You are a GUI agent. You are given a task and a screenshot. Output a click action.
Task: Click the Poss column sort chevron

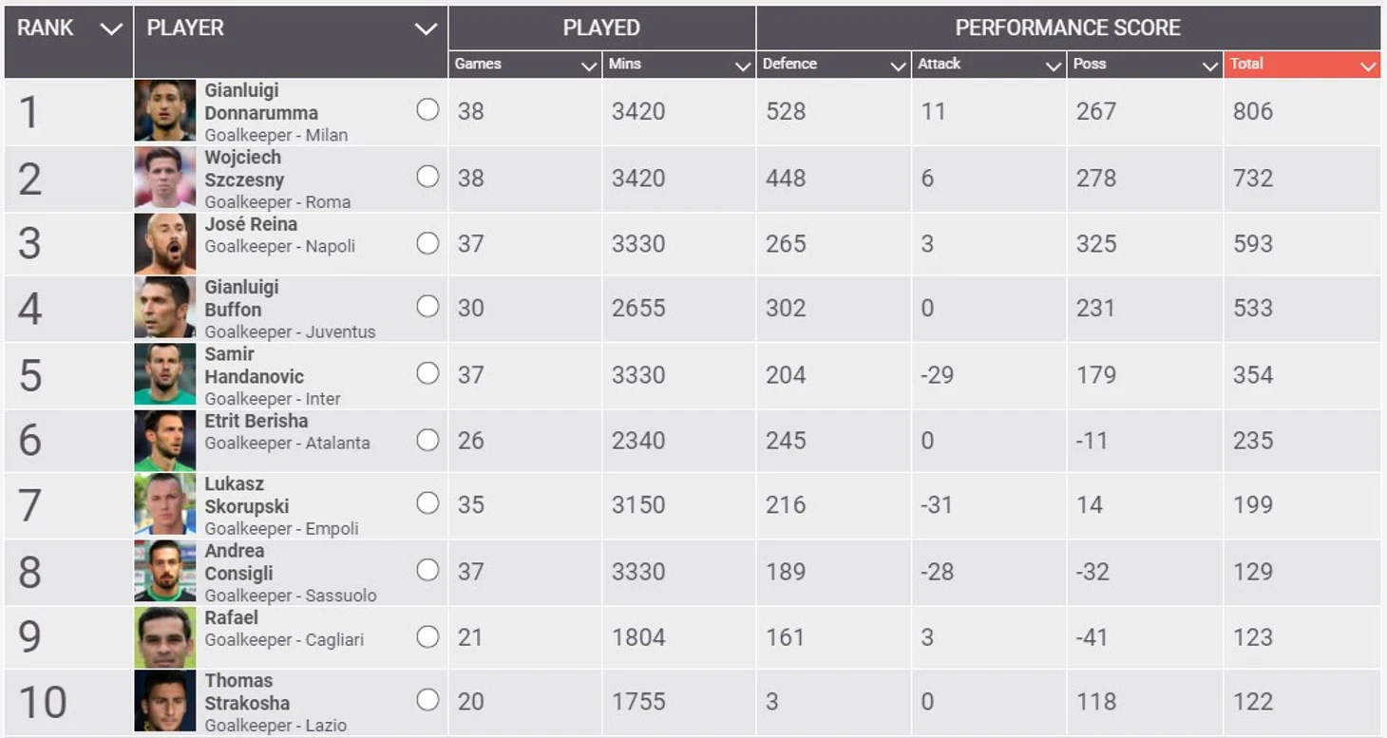(1209, 66)
